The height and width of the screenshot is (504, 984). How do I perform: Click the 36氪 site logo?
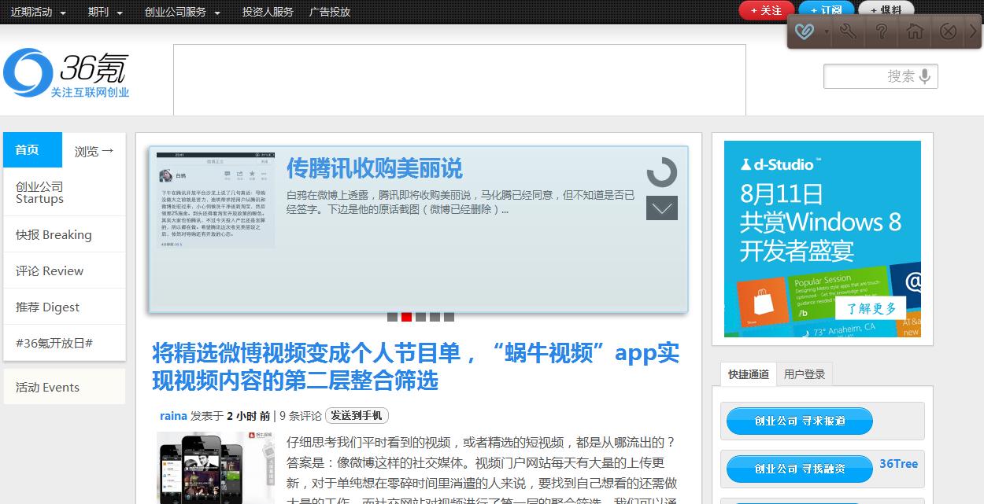[x=67, y=73]
